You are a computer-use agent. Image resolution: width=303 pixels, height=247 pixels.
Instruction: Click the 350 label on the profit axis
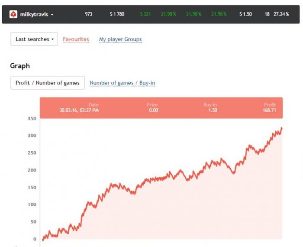(x=32, y=118)
